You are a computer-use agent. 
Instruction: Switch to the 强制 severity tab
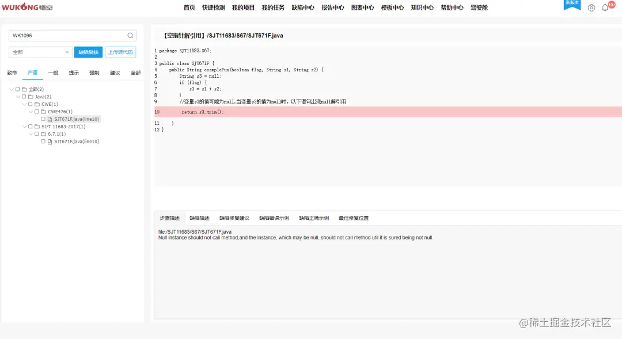pyautogui.click(x=94, y=73)
